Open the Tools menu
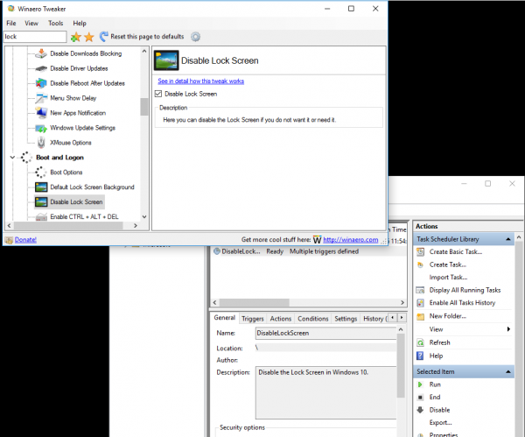The height and width of the screenshot is (437, 525). (56, 23)
